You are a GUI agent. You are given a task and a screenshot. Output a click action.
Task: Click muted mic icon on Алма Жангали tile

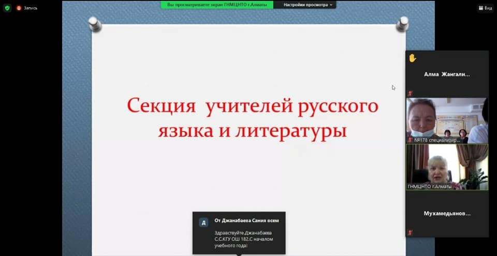pos(410,93)
